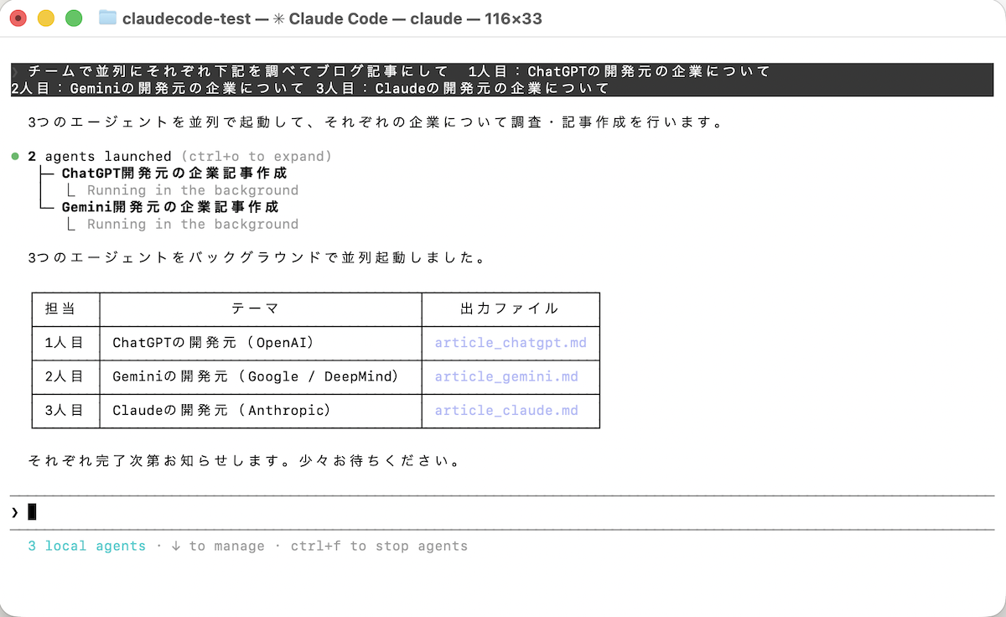Close the terminal with red button

[18, 18]
